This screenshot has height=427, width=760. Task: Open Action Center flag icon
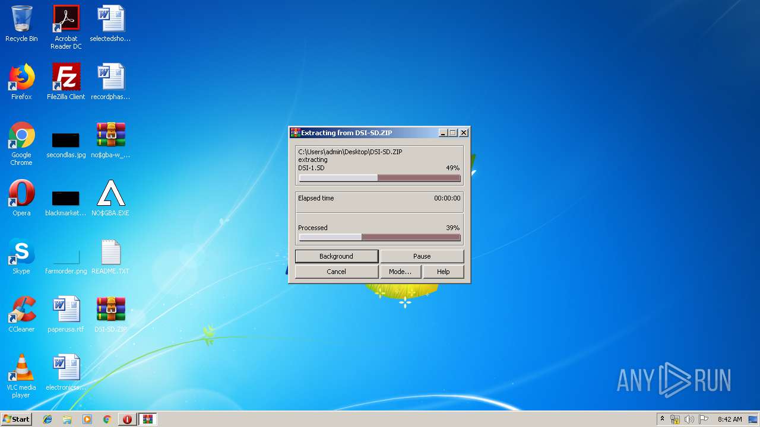coord(704,419)
